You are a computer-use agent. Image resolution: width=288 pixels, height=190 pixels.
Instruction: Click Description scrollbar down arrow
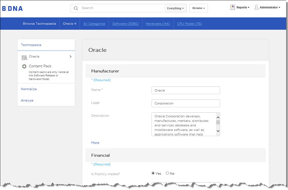tap(218, 131)
